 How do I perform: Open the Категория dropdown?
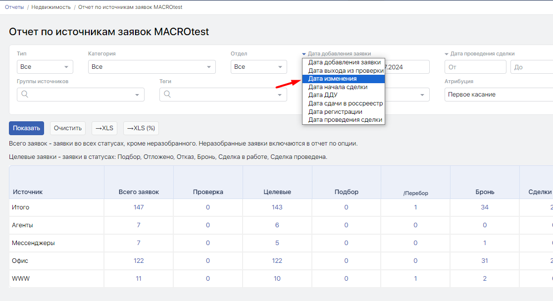pos(151,67)
